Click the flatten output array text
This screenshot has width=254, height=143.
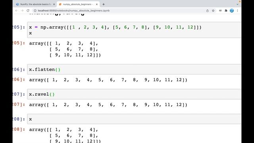108,80
